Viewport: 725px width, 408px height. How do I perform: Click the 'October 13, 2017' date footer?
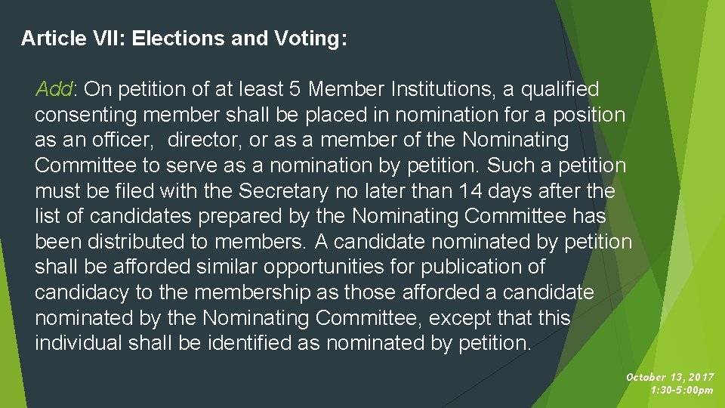(x=670, y=377)
